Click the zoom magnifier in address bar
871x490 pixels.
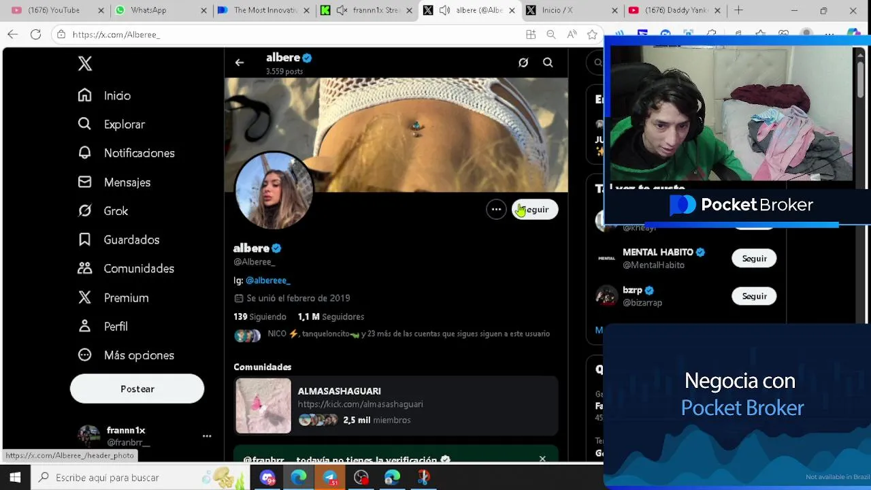pos(551,34)
